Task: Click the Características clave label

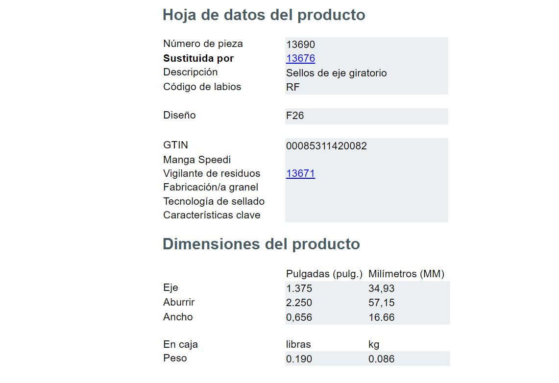Action: [212, 215]
